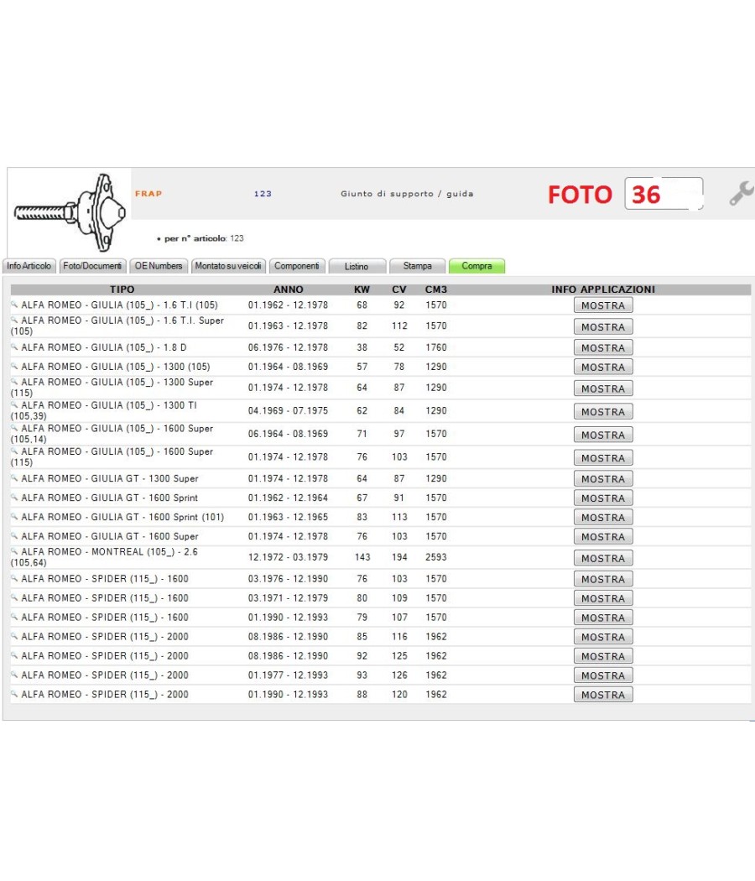Click the KW column header
This screenshot has height=881, width=755.
click(x=362, y=289)
